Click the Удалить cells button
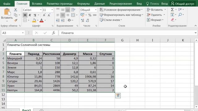The width and height of the screenshot is (198, 111). [x=156, y=15]
